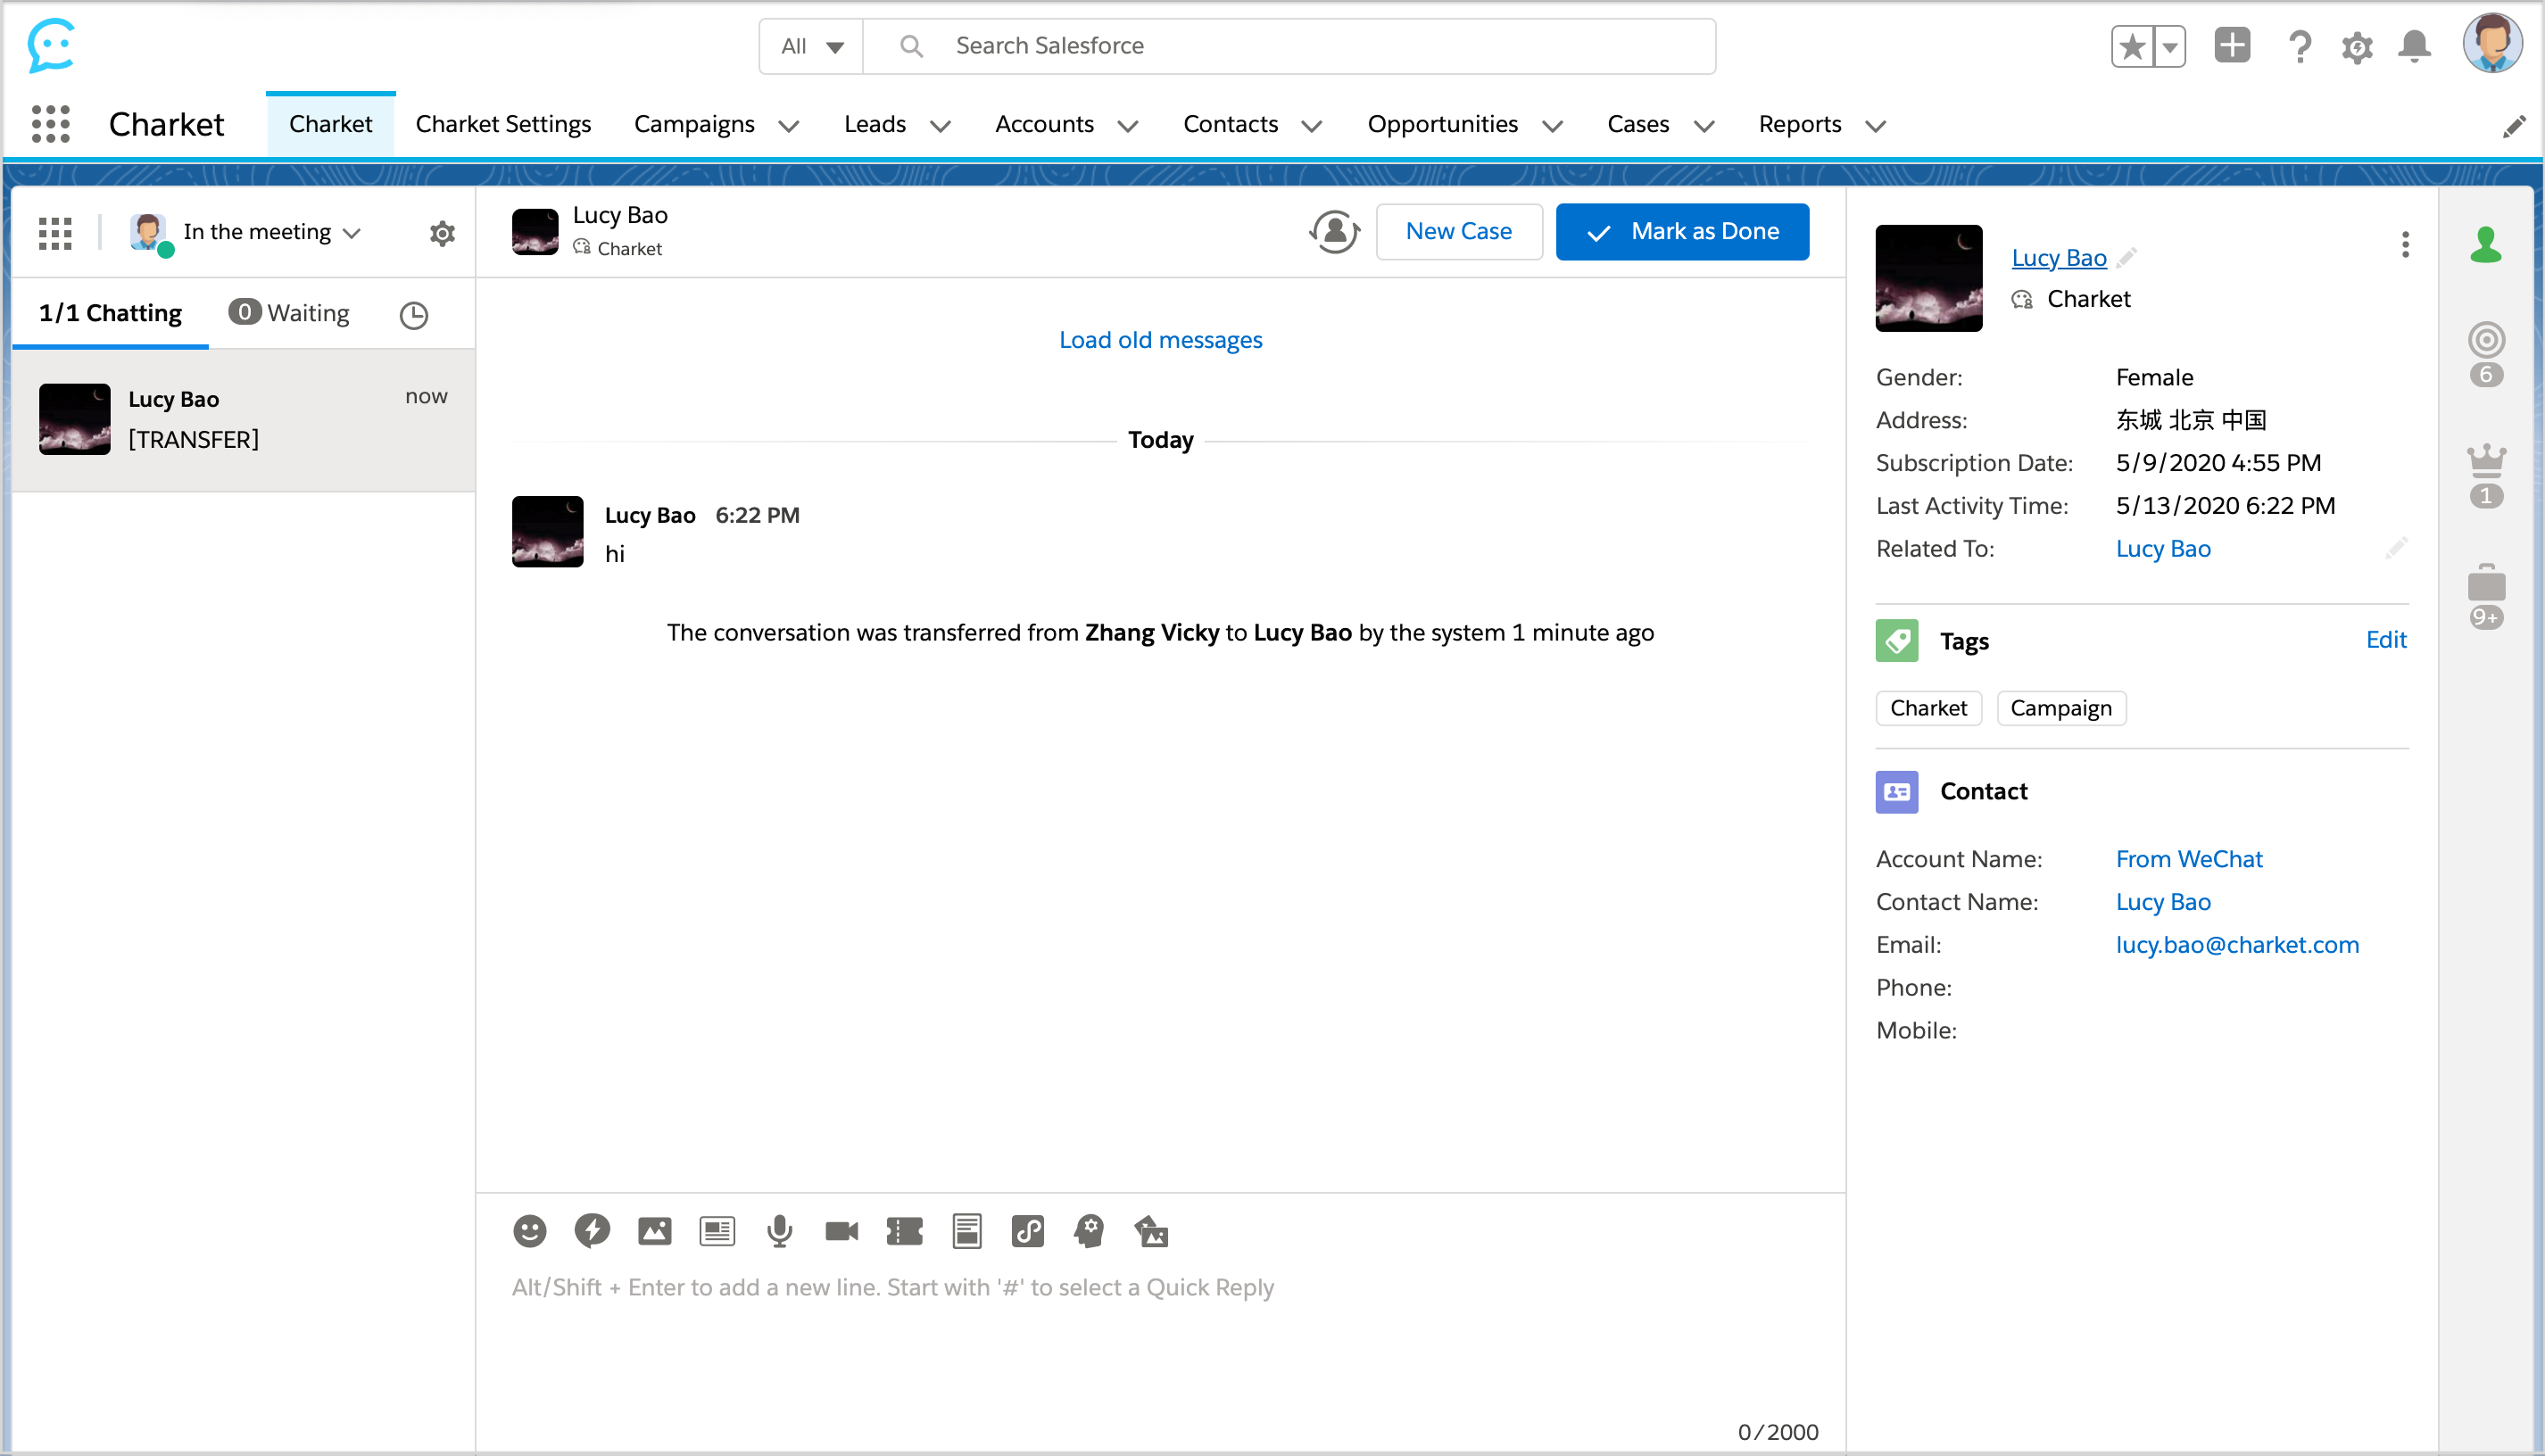The height and width of the screenshot is (1456, 2545).
Task: Expand the favorites list dropdown arrow
Action: (2169, 46)
